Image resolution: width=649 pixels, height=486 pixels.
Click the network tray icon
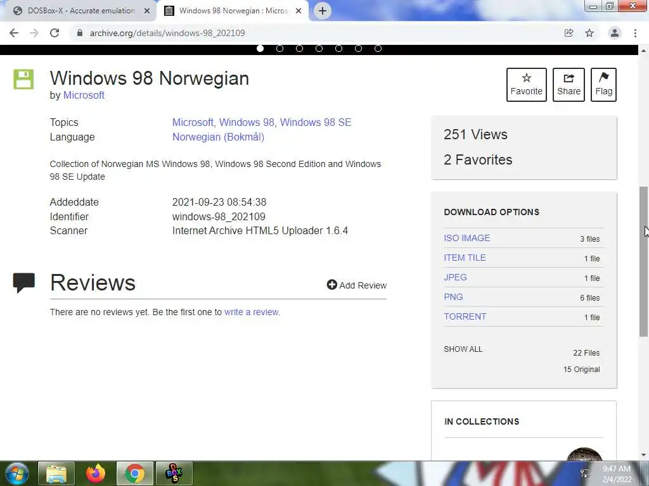click(x=585, y=473)
